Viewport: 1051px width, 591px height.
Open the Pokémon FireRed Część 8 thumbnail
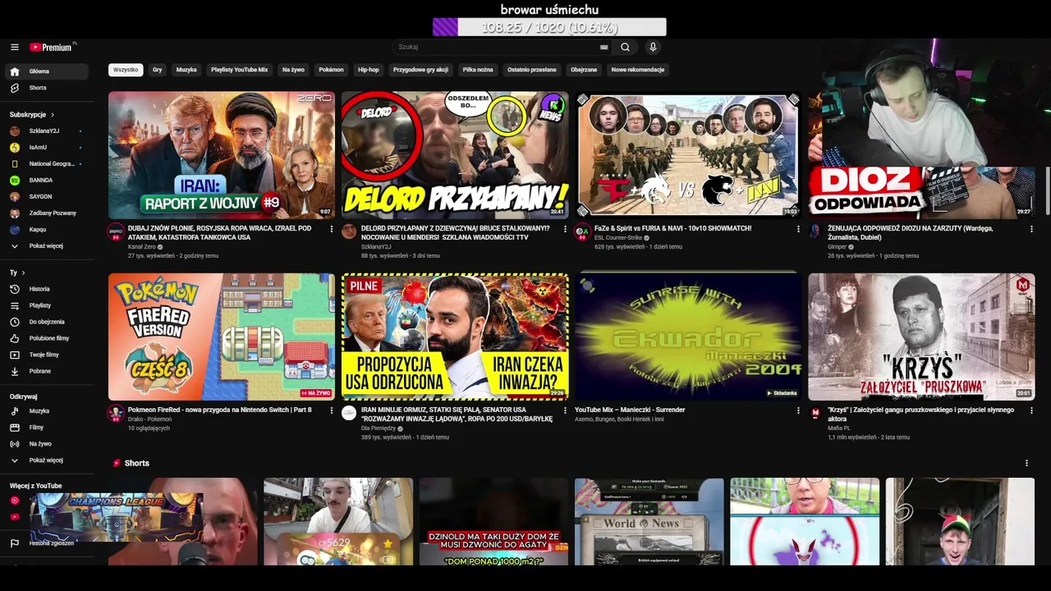(222, 337)
